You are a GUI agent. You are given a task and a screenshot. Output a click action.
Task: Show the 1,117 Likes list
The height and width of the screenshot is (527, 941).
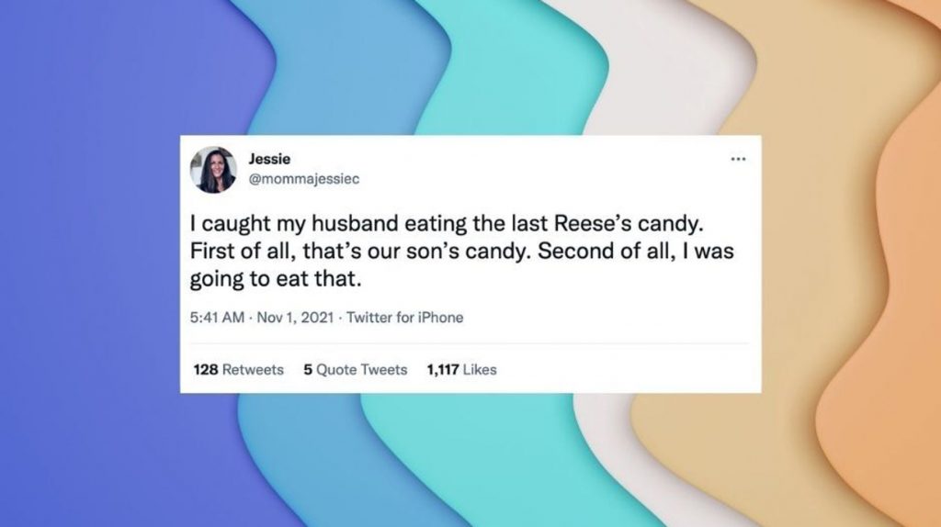tap(461, 369)
